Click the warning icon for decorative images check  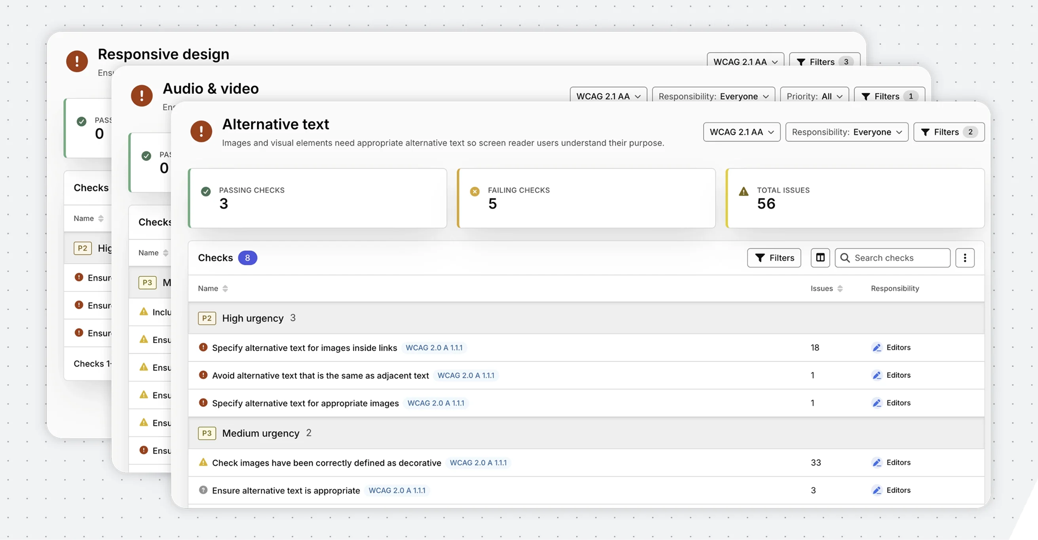(203, 462)
